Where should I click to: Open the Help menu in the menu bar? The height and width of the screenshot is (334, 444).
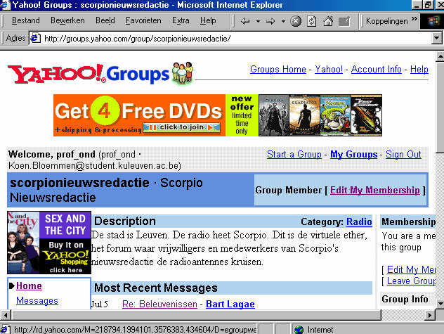(x=208, y=20)
